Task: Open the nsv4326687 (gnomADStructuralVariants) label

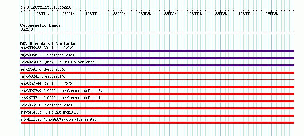Action: 58,62
